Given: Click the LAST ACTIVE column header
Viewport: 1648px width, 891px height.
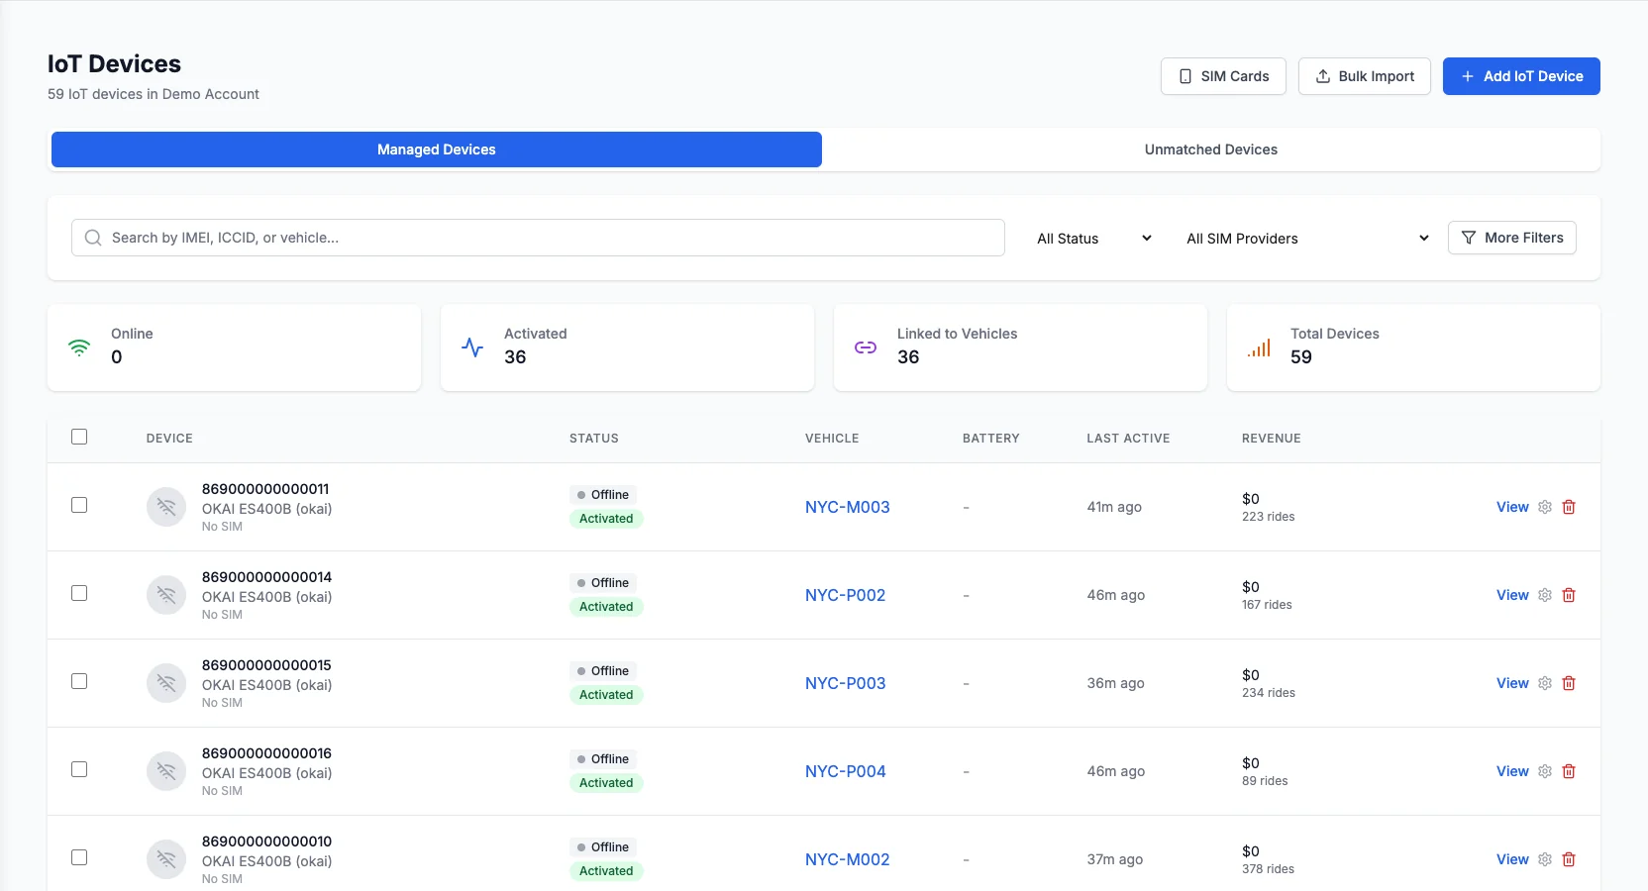Looking at the screenshot, I should click(1128, 439).
